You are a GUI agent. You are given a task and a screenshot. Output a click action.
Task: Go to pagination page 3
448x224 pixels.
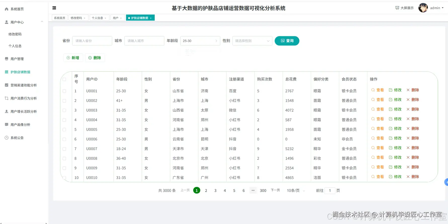(x=215, y=191)
